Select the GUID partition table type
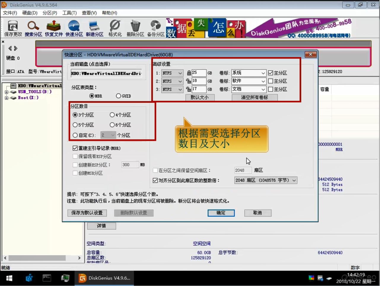This screenshot has width=380, height=286. tap(119, 96)
